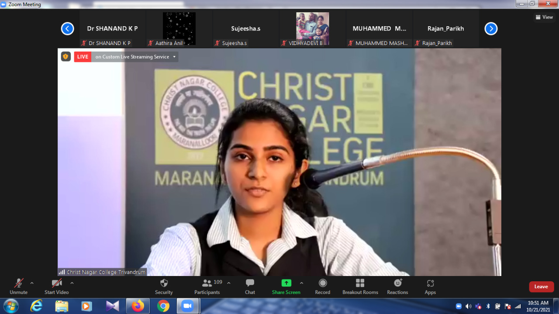Screen dimensions: 559x314
Task: Leave the meeting
Action: [x=541, y=286]
